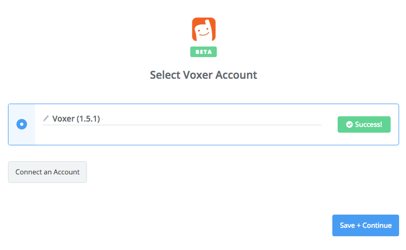This screenshot has width=406, height=250.
Task: Select the Voxer (1.5.1) account radio button
Action: [22, 124]
